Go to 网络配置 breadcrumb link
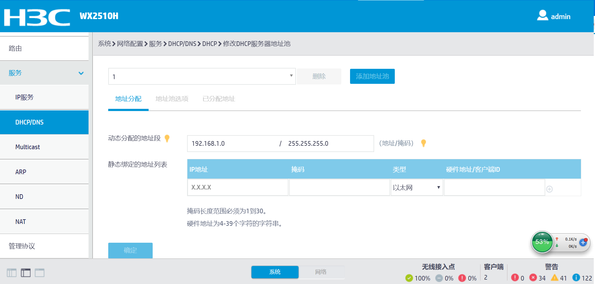 [130, 44]
